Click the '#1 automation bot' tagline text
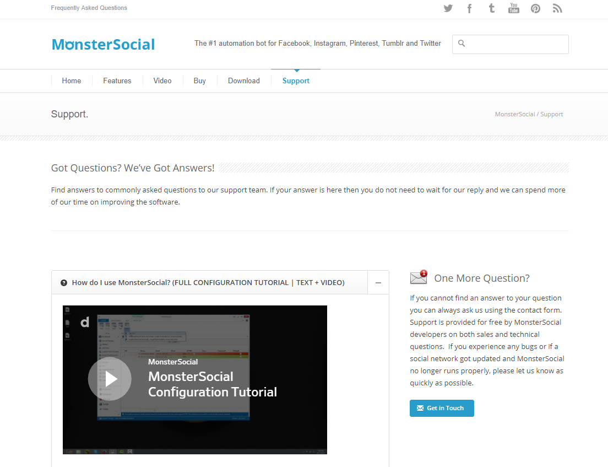608x467 pixels. [318, 44]
